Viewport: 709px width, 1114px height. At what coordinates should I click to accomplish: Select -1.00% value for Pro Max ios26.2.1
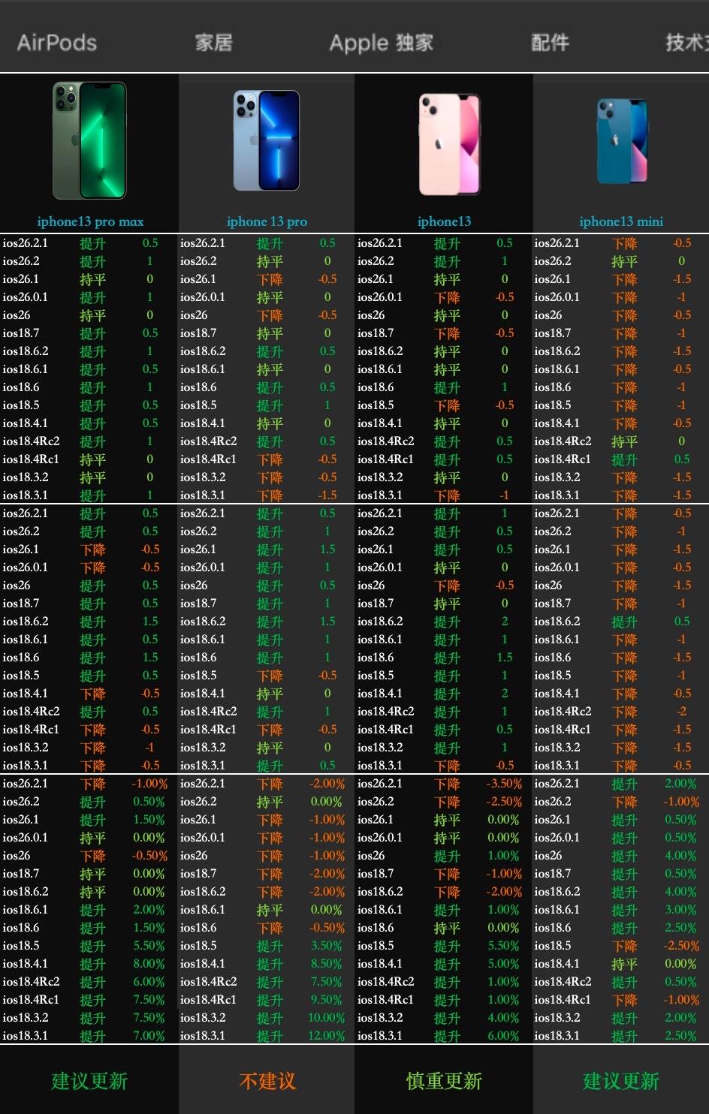point(149,784)
